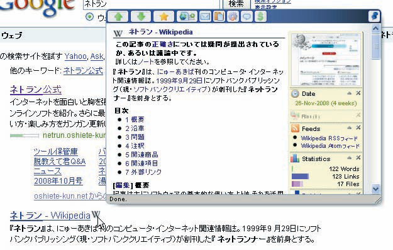
Task: Click the green dollar sign icon
Action: [260, 16]
